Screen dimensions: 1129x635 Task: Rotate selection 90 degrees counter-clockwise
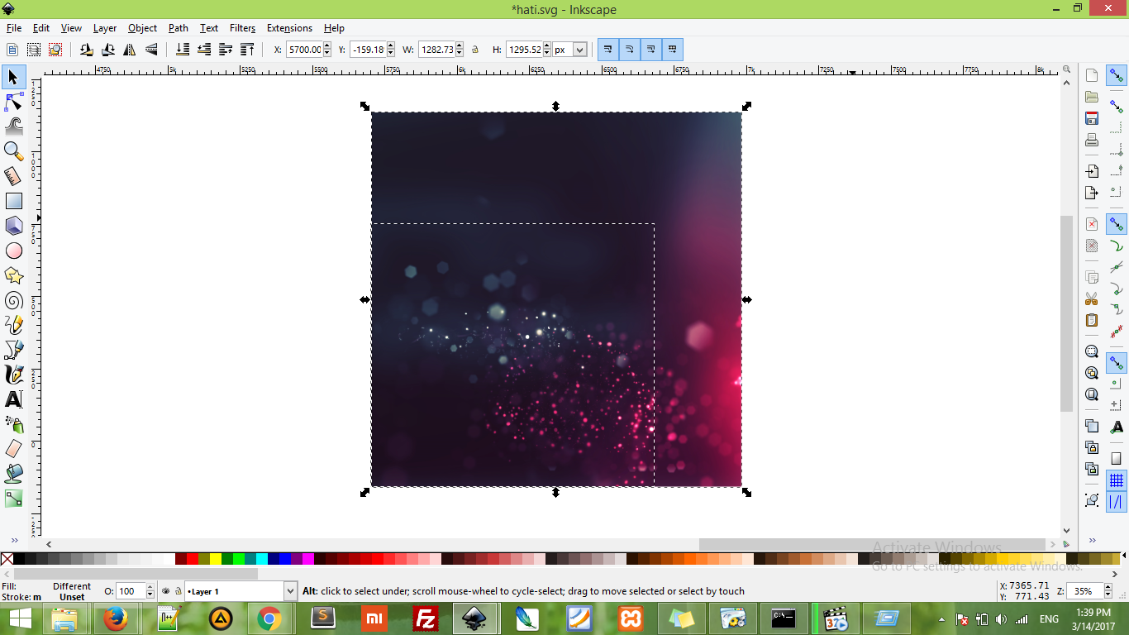(x=87, y=50)
